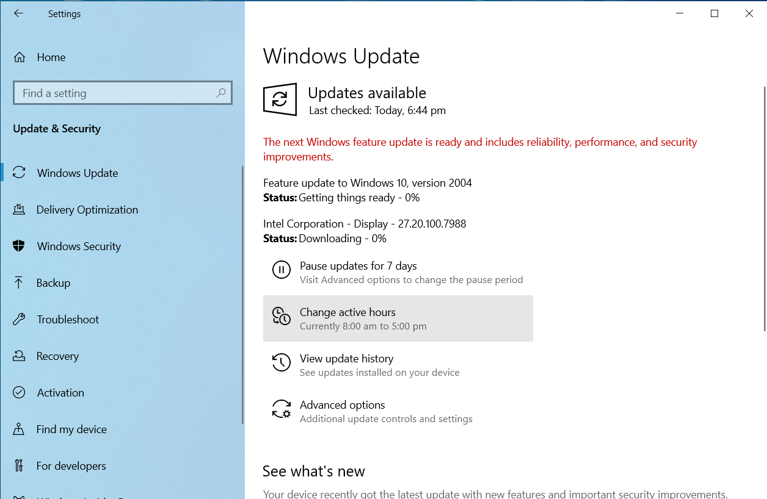767x499 pixels.
Task: Open For developers settings
Action: 71,466
